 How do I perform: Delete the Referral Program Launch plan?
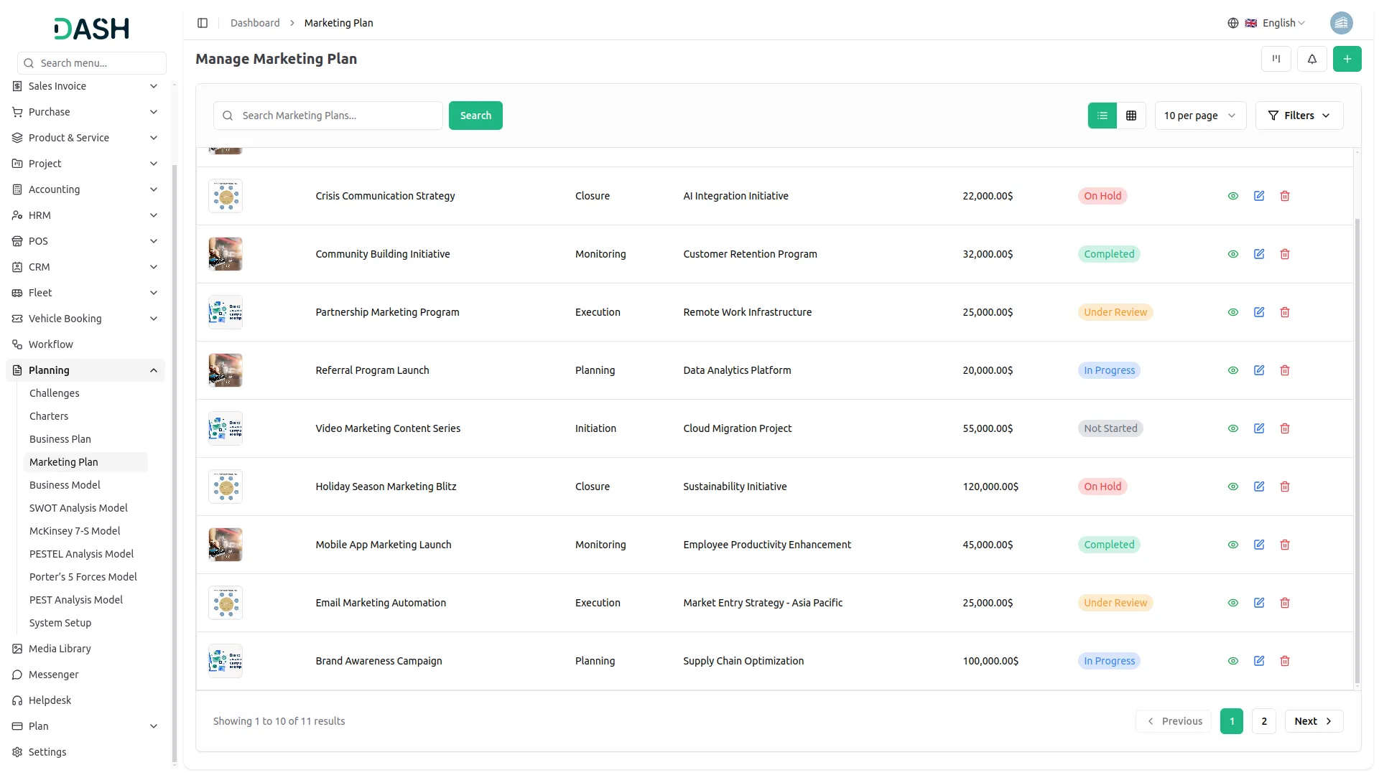(x=1284, y=370)
